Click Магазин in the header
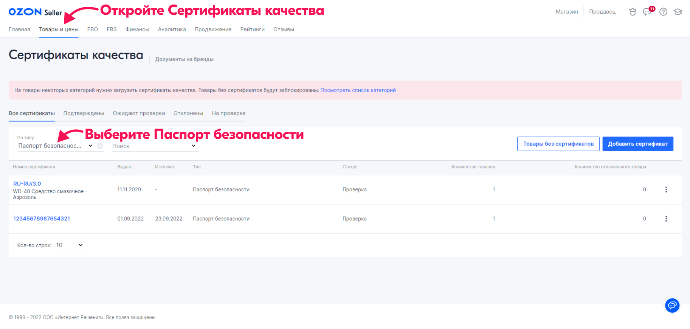 pyautogui.click(x=567, y=12)
